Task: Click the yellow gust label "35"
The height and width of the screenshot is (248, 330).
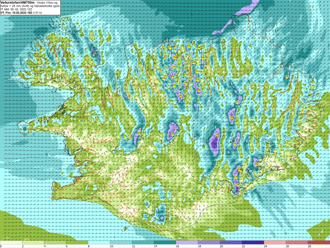Action: pos(237,184)
